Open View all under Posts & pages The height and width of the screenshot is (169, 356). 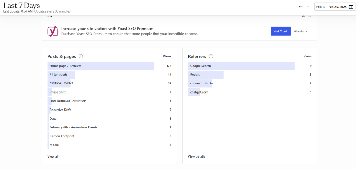point(53,156)
